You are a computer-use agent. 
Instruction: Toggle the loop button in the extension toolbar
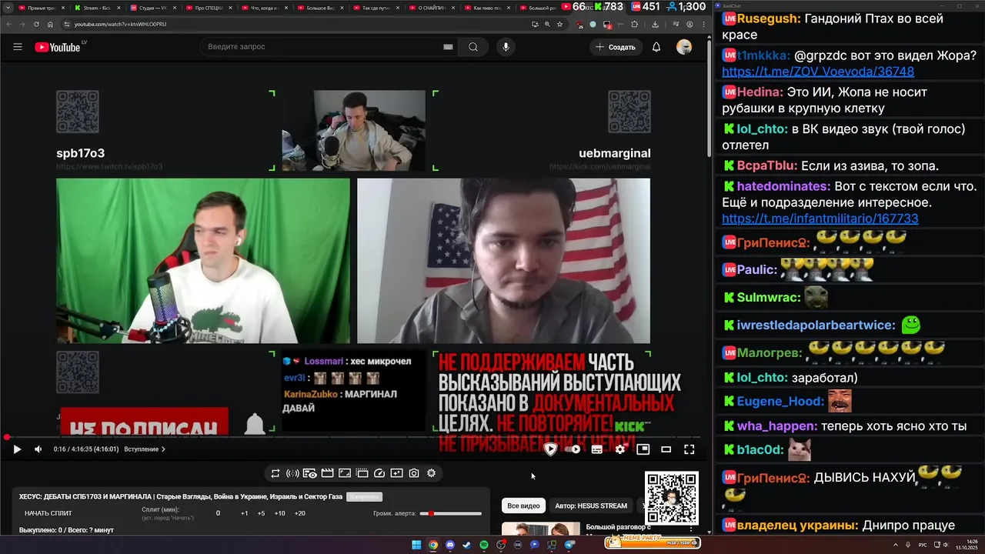click(275, 473)
